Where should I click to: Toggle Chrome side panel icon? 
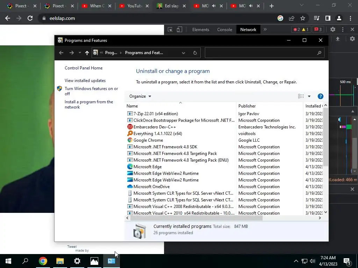[x=328, y=18]
